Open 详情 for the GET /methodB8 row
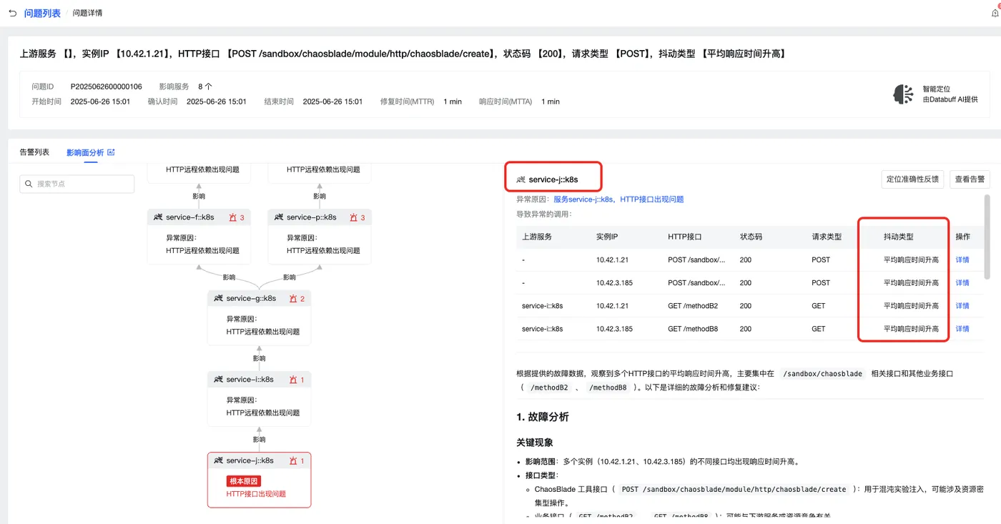The height and width of the screenshot is (524, 1001). 962,329
